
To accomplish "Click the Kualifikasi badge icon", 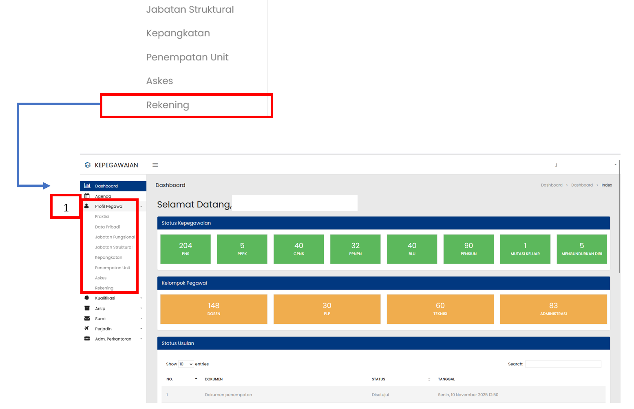I will click(87, 298).
